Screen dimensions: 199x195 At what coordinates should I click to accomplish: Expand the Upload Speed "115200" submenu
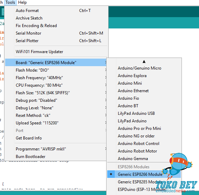click(x=56, y=123)
